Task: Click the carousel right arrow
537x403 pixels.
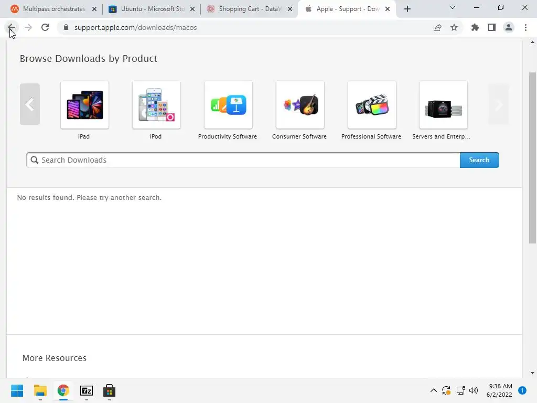Action: coord(498,104)
